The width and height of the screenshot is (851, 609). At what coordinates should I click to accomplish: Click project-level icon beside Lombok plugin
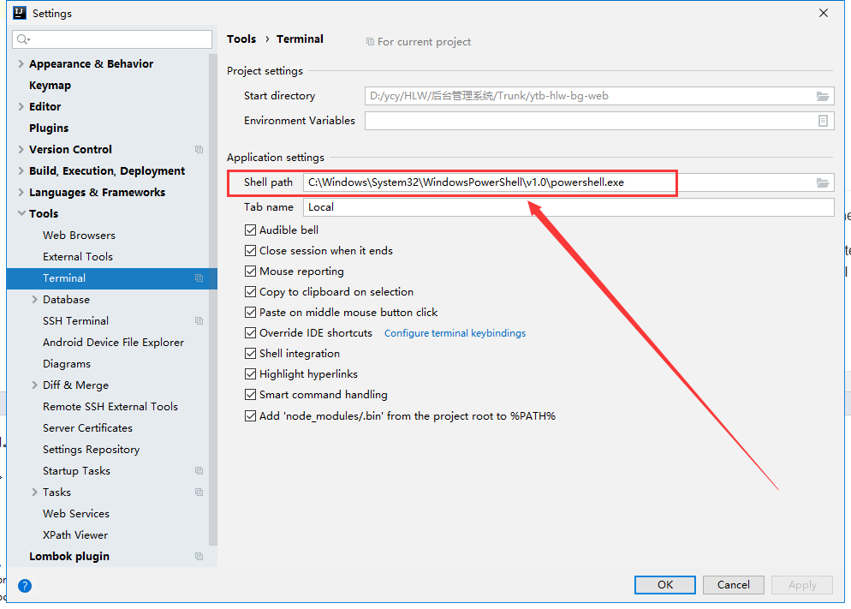pos(199,557)
